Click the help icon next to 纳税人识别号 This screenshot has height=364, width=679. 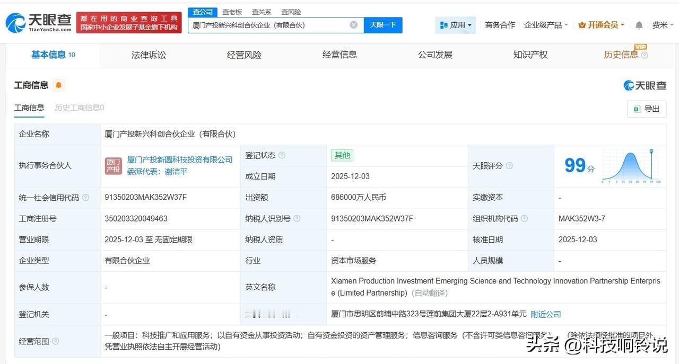pos(297,218)
